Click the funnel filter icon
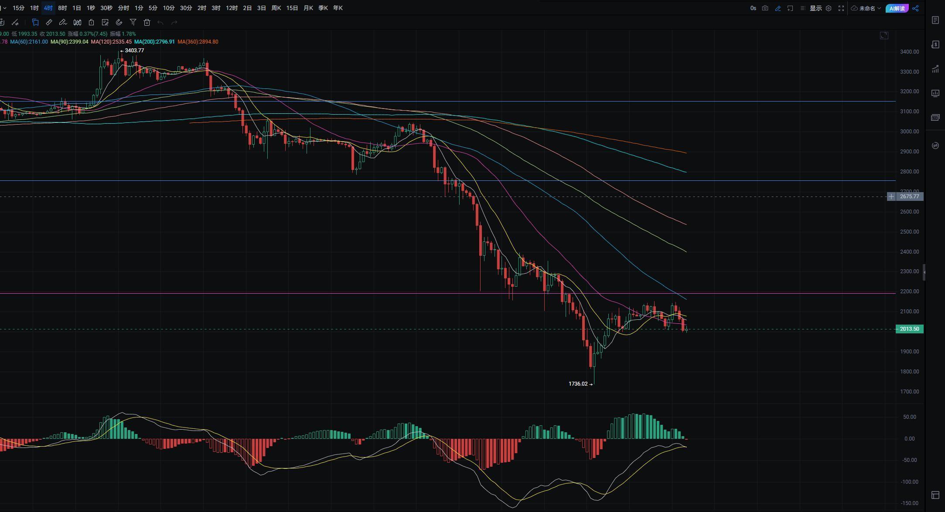 pyautogui.click(x=133, y=23)
